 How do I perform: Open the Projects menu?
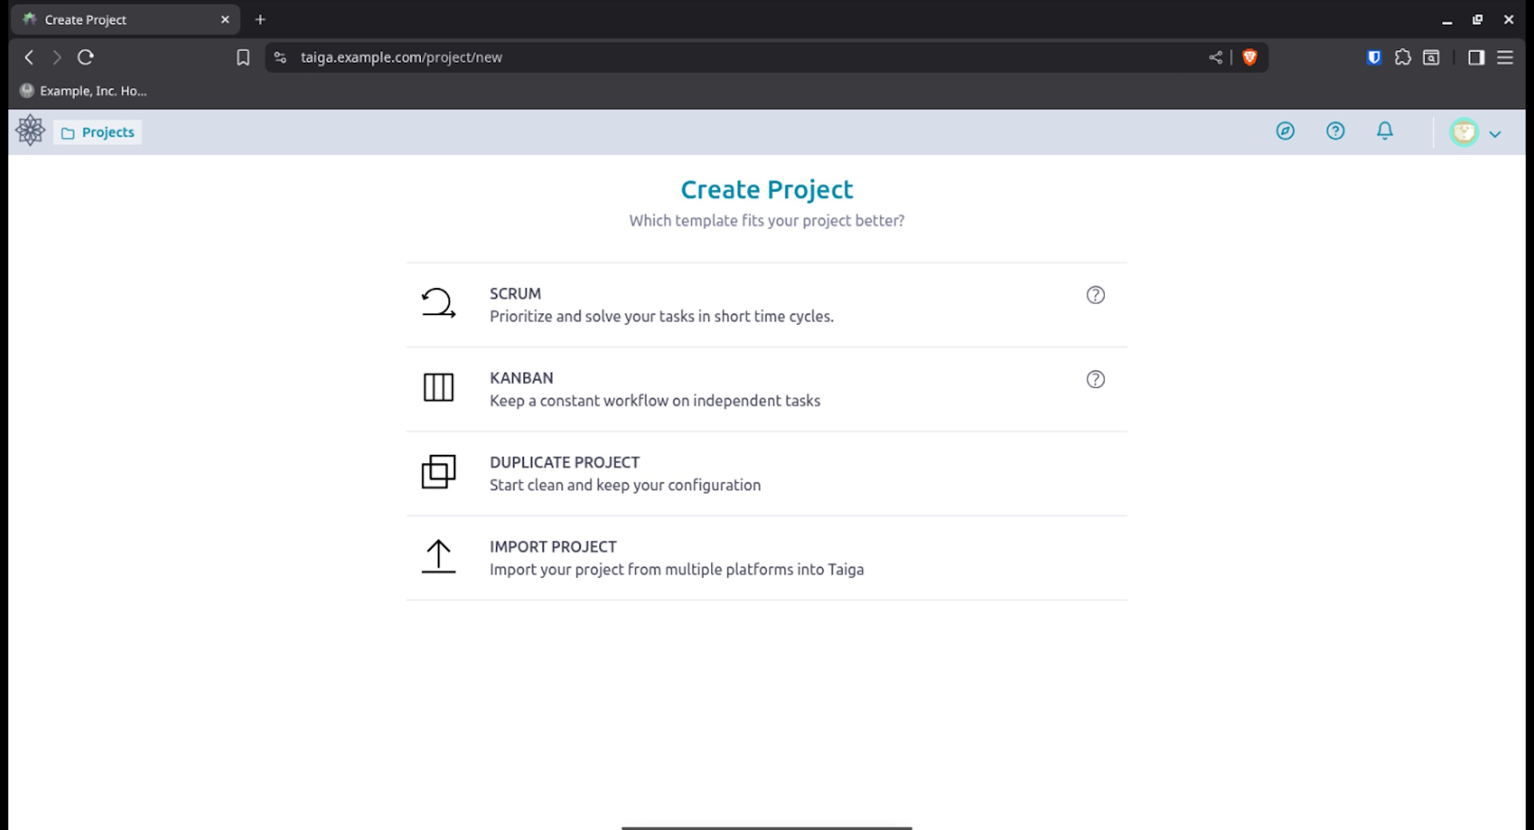click(98, 132)
